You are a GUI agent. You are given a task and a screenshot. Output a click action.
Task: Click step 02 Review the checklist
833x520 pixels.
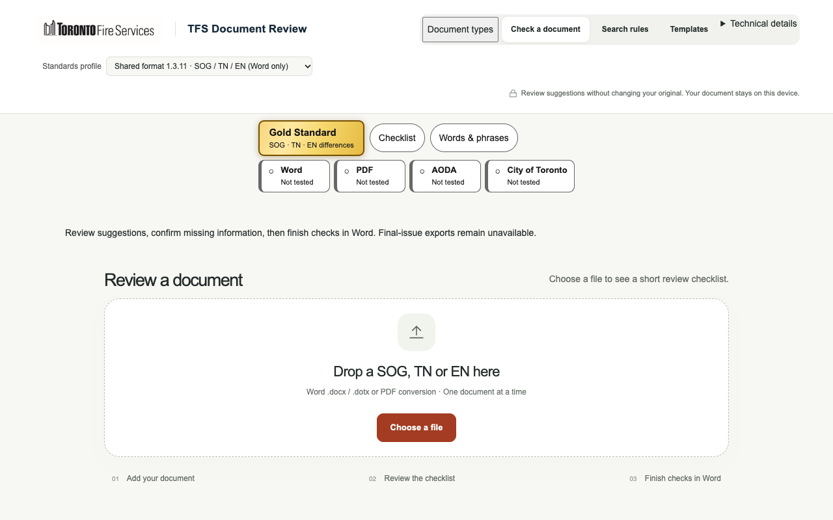[412, 478]
